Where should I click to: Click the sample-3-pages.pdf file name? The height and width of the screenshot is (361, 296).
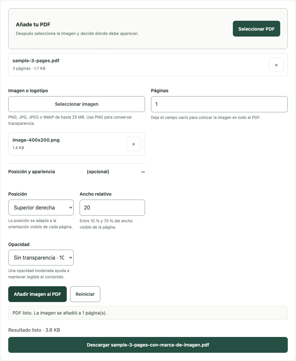click(36, 61)
